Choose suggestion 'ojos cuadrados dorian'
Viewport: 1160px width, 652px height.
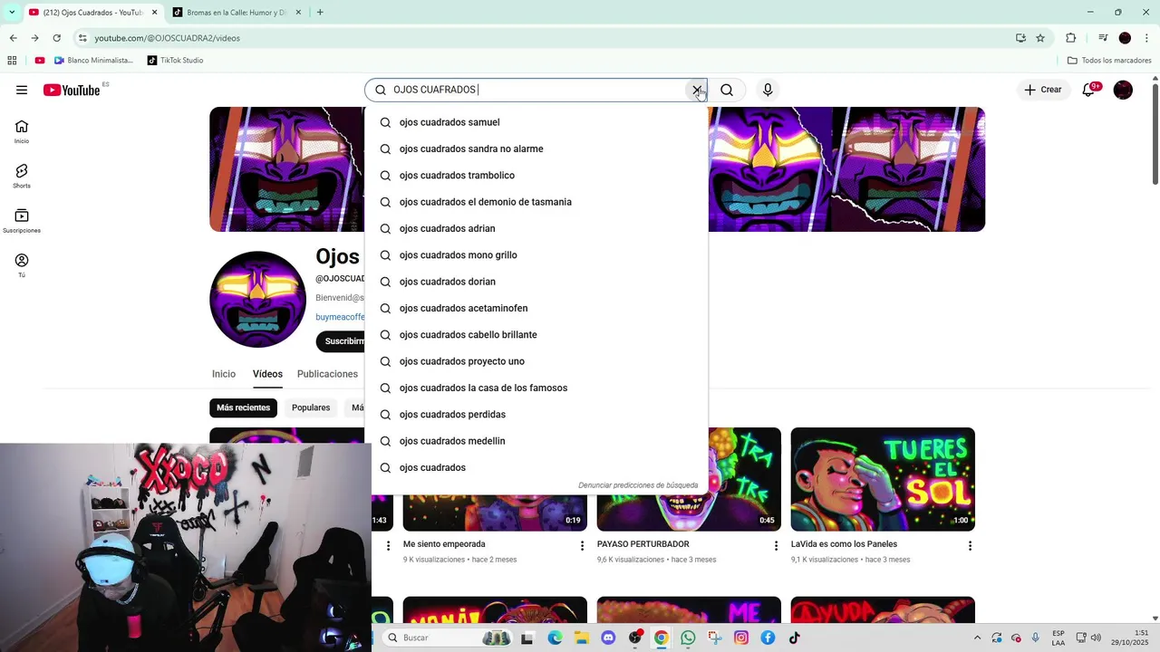click(536, 282)
